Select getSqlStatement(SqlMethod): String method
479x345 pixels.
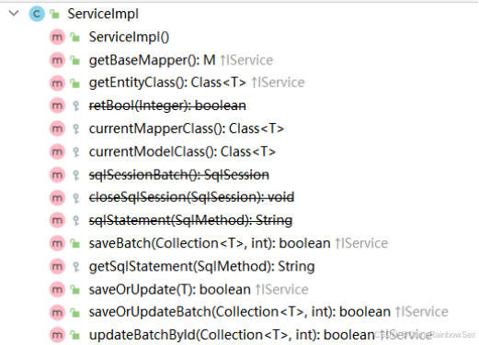click(201, 266)
